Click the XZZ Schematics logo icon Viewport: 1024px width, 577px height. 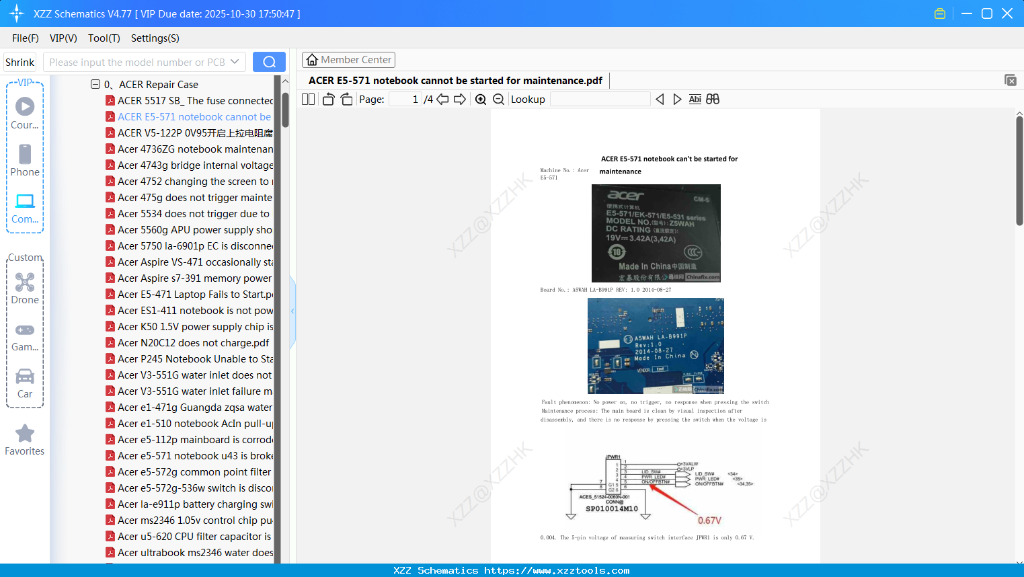click(x=17, y=13)
